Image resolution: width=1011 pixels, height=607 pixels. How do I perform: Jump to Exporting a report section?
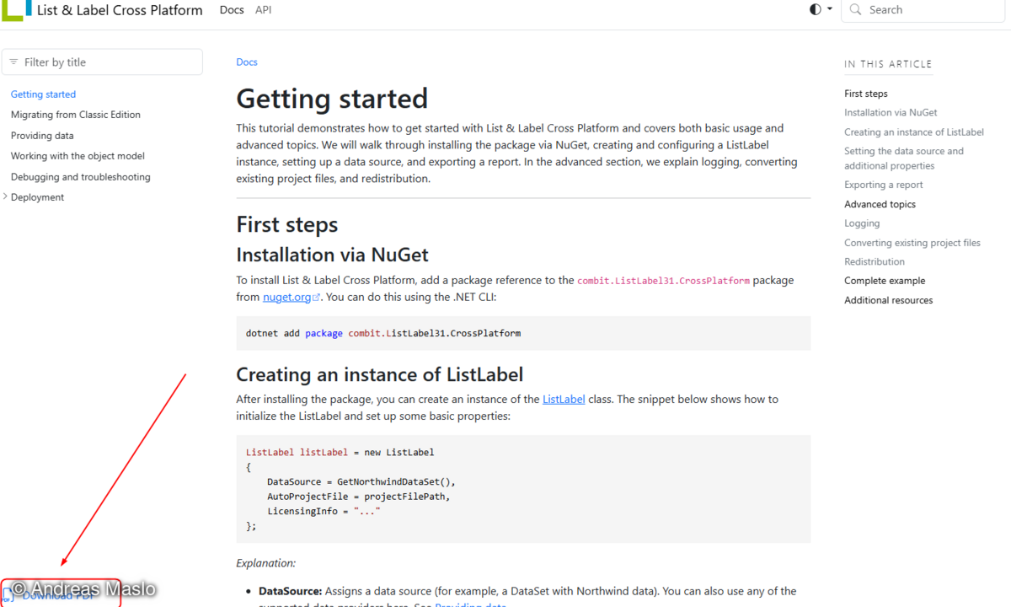(x=884, y=185)
